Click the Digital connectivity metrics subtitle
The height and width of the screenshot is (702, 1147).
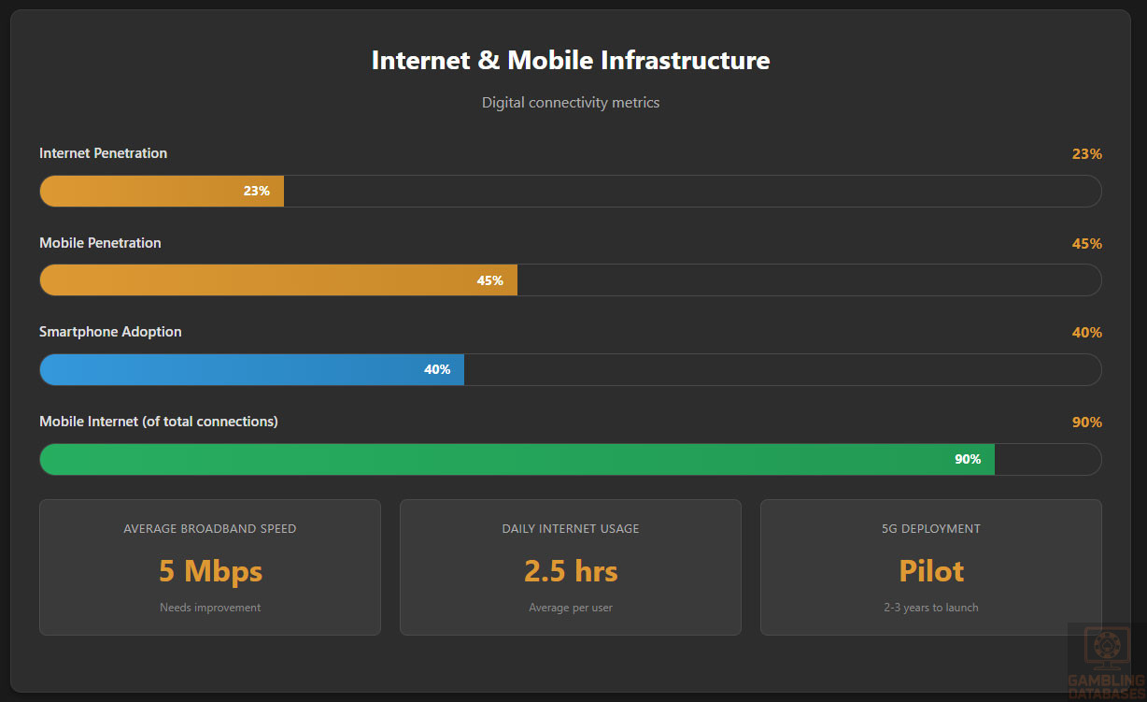571,103
